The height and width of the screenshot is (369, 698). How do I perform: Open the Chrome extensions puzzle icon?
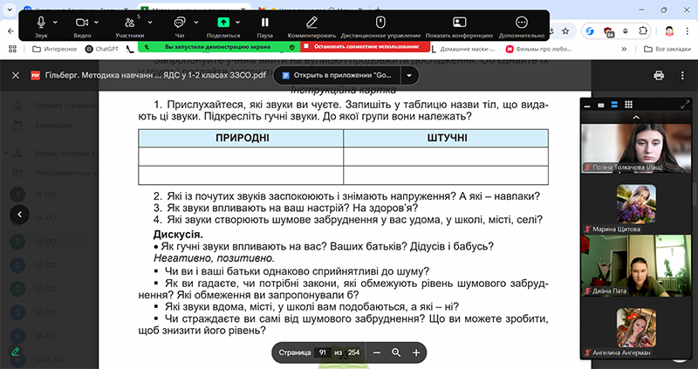tap(643, 31)
